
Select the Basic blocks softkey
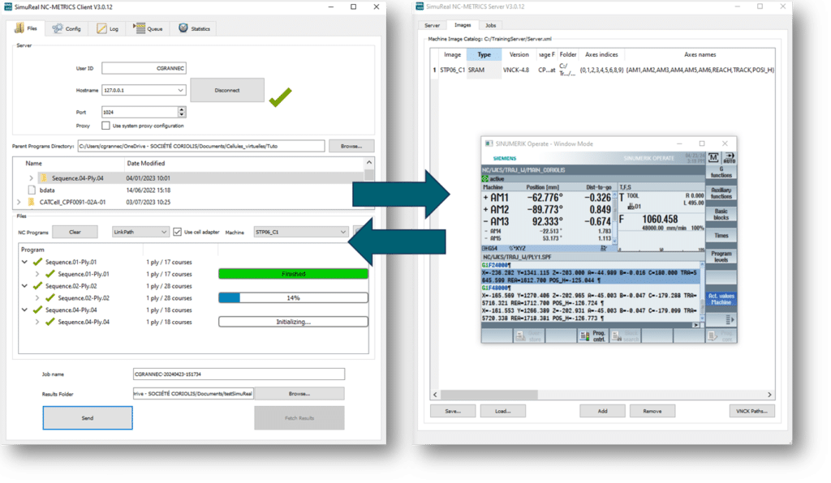pyautogui.click(x=721, y=214)
